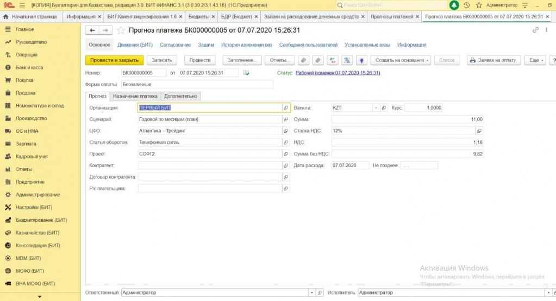The width and height of the screenshot is (556, 301).
Task: Open the 1C main menu hamburger icon
Action: [x=22, y=5]
